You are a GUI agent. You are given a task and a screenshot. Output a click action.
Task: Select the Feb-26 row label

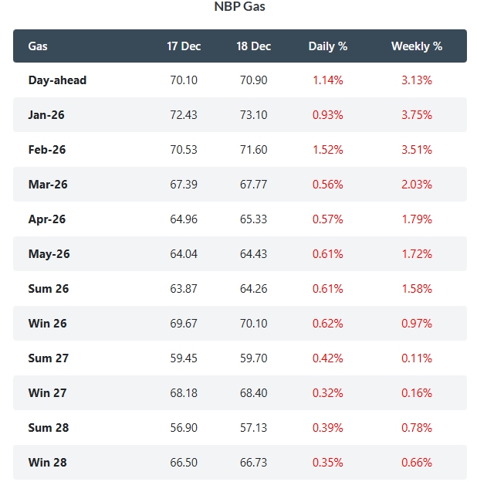(x=47, y=150)
